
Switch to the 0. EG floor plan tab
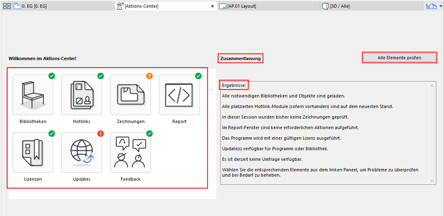coord(64,6)
